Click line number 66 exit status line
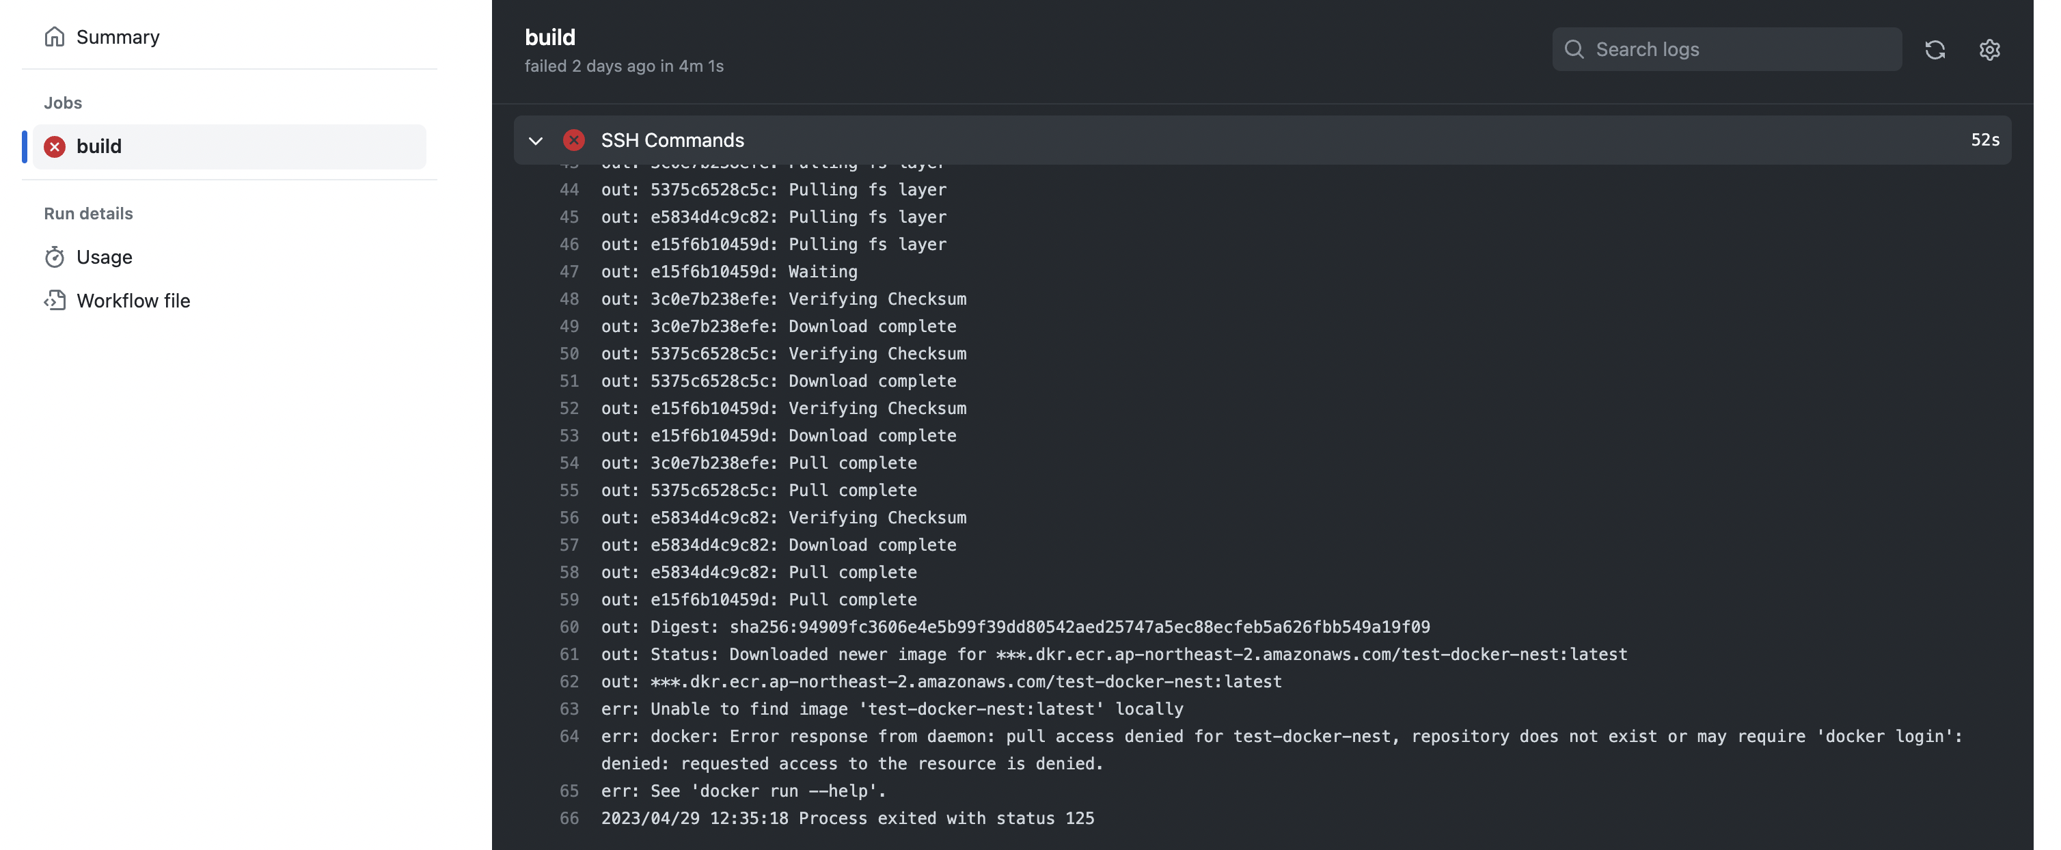The height and width of the screenshot is (850, 2061). pyautogui.click(x=569, y=818)
